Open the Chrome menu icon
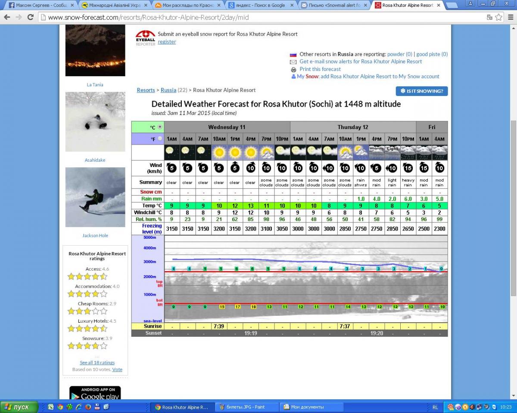This screenshot has width=517, height=413. [510, 17]
